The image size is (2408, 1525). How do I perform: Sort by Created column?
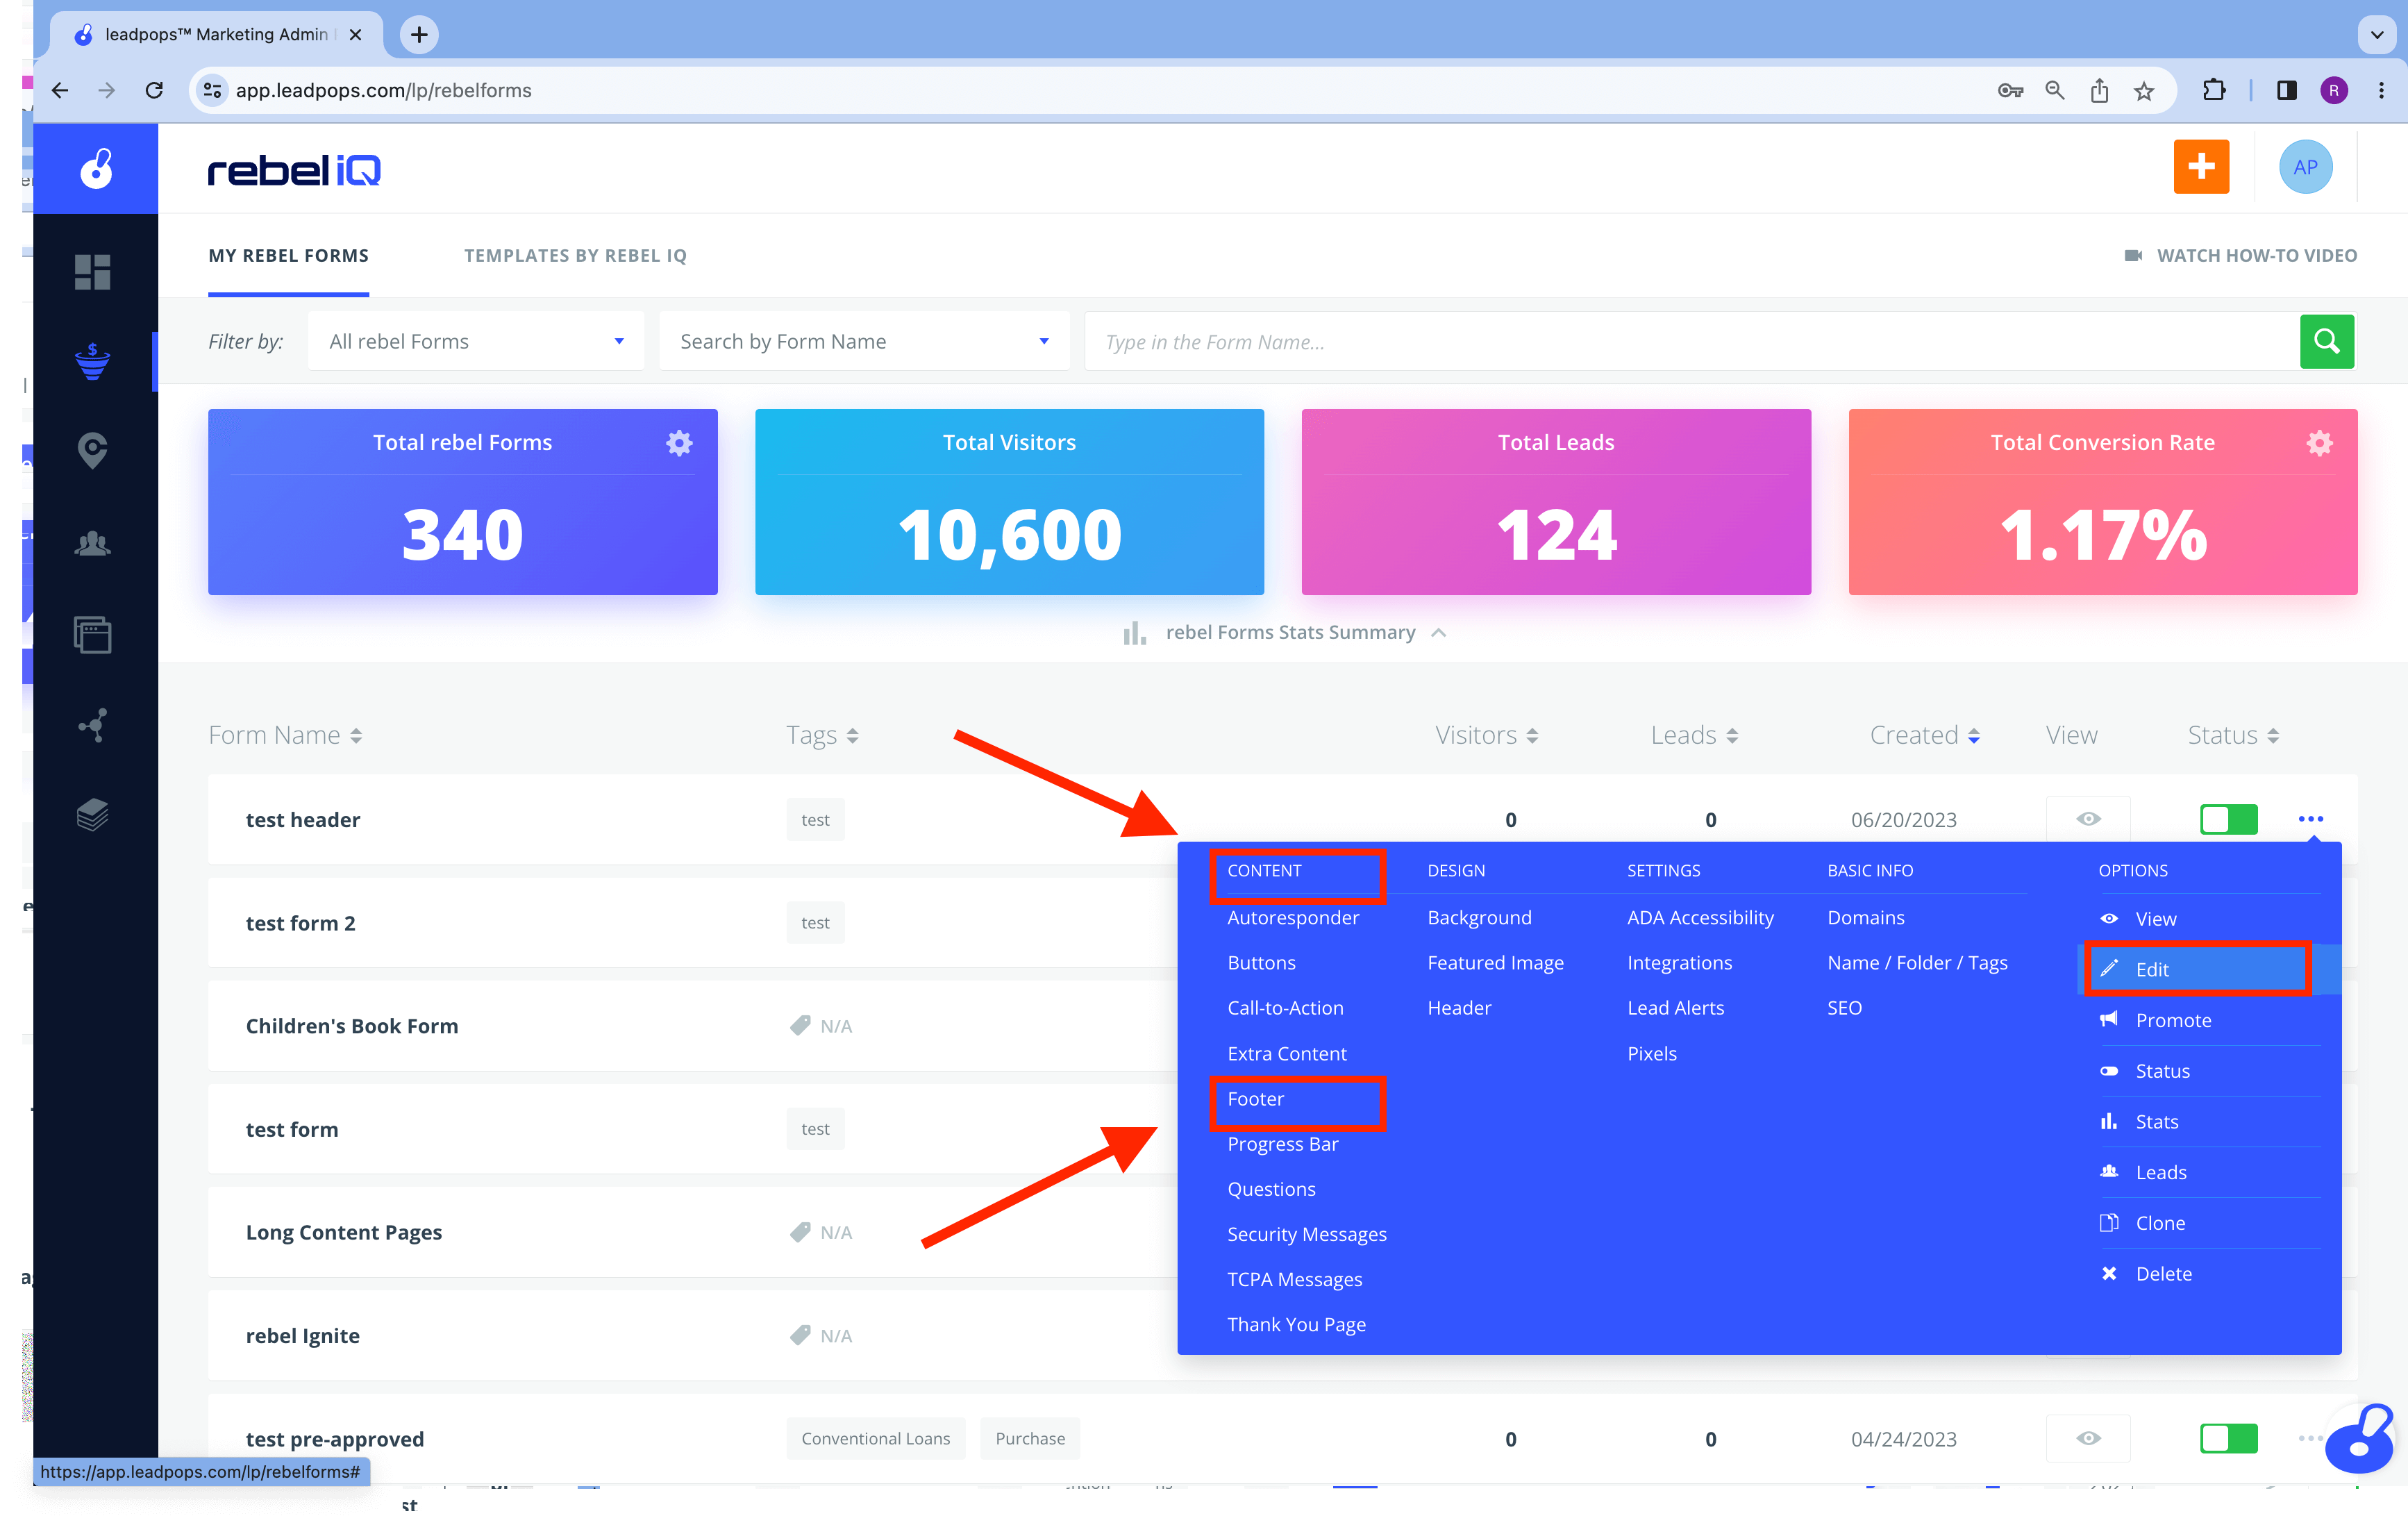point(1925,735)
